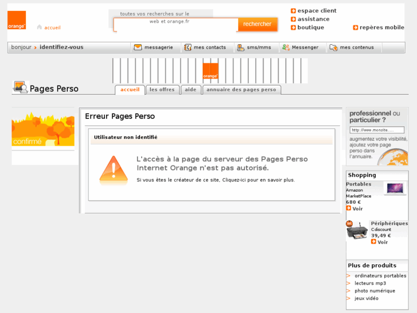The image size is (417, 313).
Task: Click the Pages Perso photo icon
Action: coord(21,87)
